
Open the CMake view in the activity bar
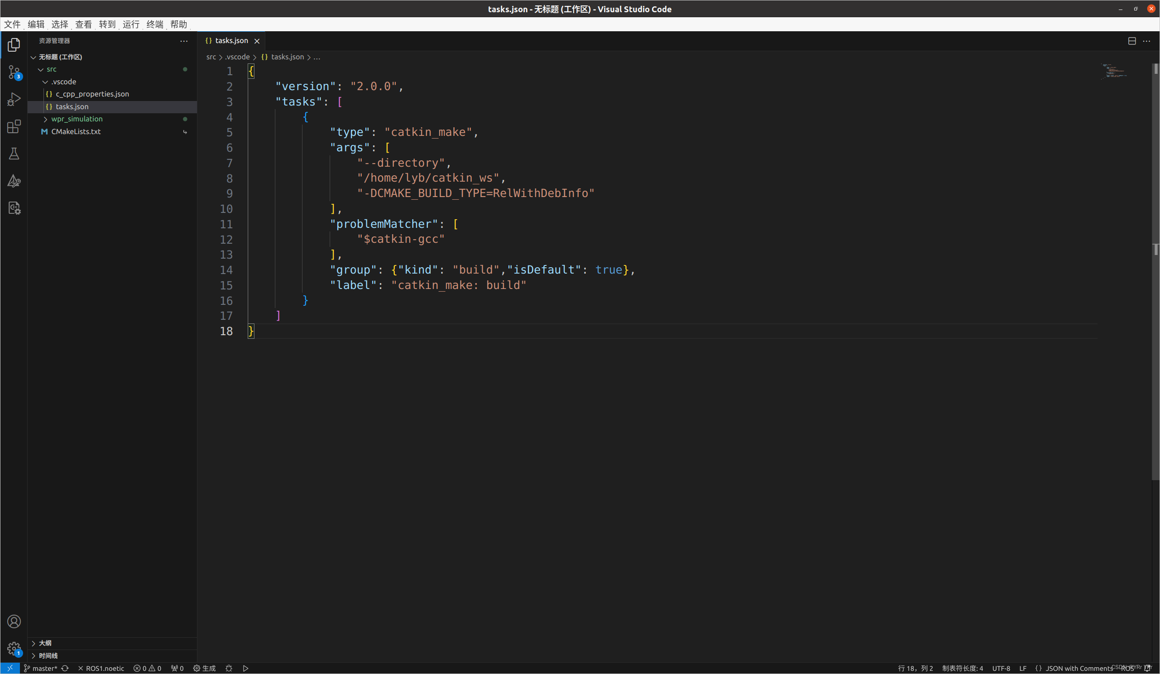click(x=14, y=180)
